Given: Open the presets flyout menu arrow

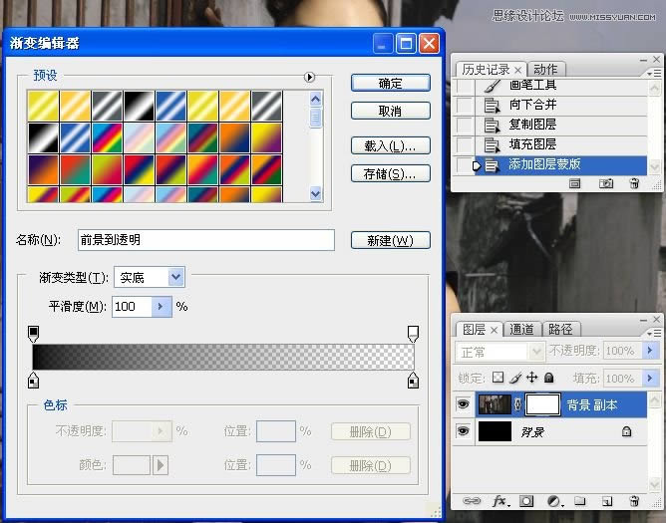Looking at the screenshot, I should pos(309,77).
